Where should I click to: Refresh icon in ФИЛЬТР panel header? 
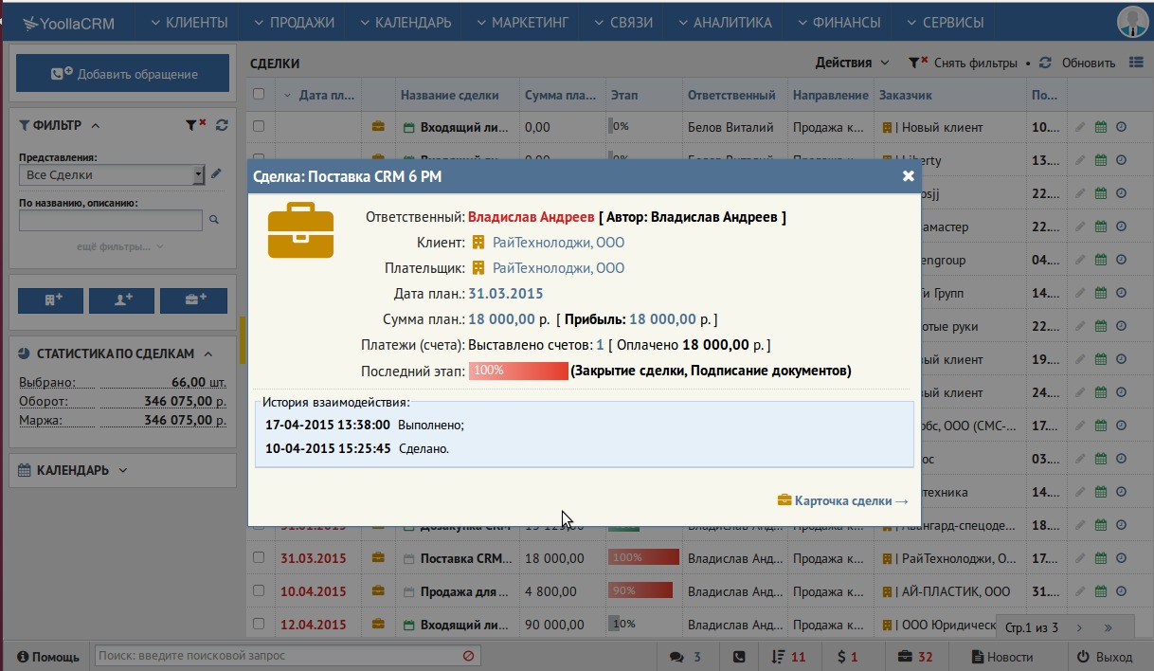(222, 125)
